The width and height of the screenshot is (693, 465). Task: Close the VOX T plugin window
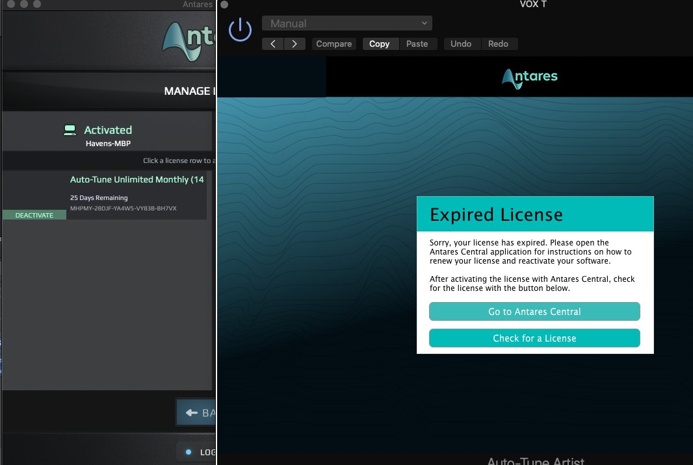(x=224, y=5)
